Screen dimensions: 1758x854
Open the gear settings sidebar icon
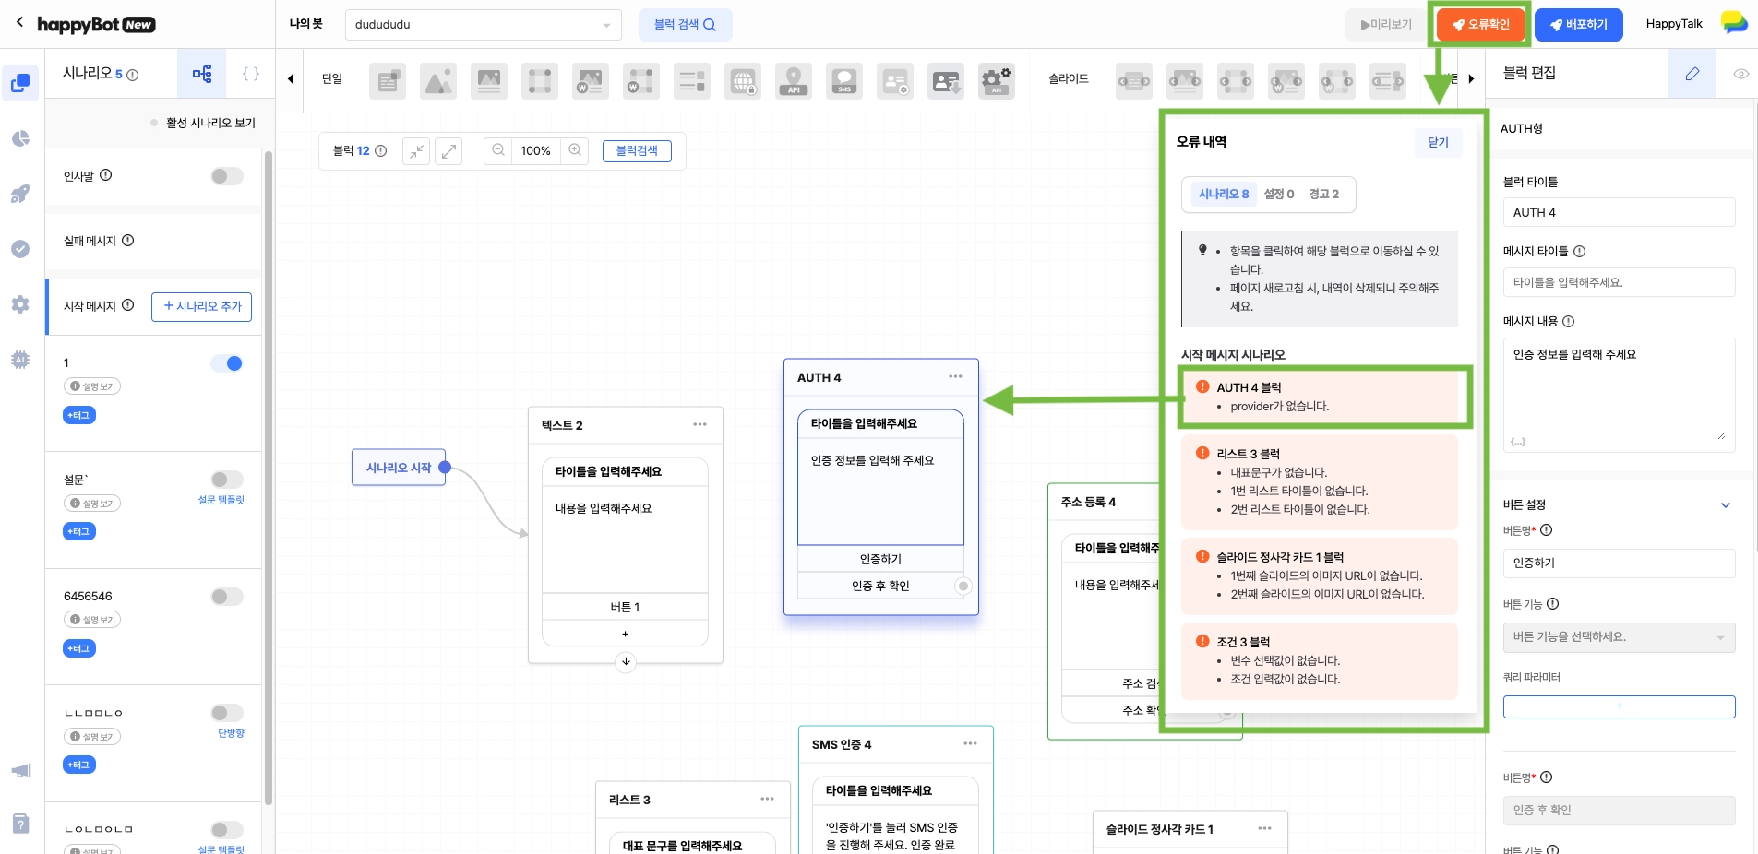tap(20, 304)
